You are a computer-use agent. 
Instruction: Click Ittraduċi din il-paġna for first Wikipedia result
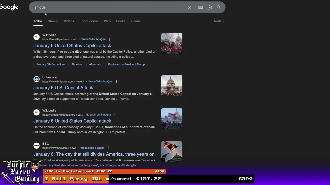tap(93, 39)
